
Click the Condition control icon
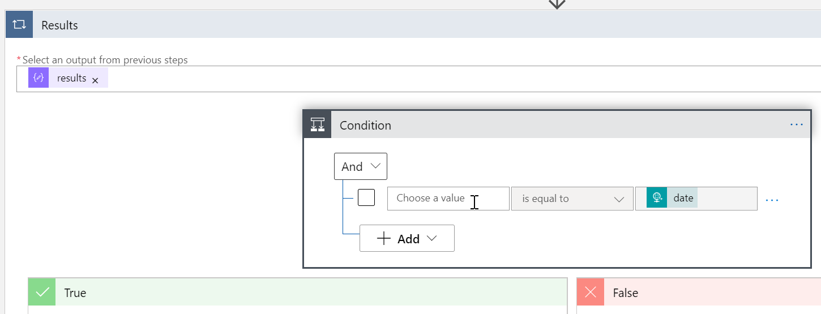318,125
